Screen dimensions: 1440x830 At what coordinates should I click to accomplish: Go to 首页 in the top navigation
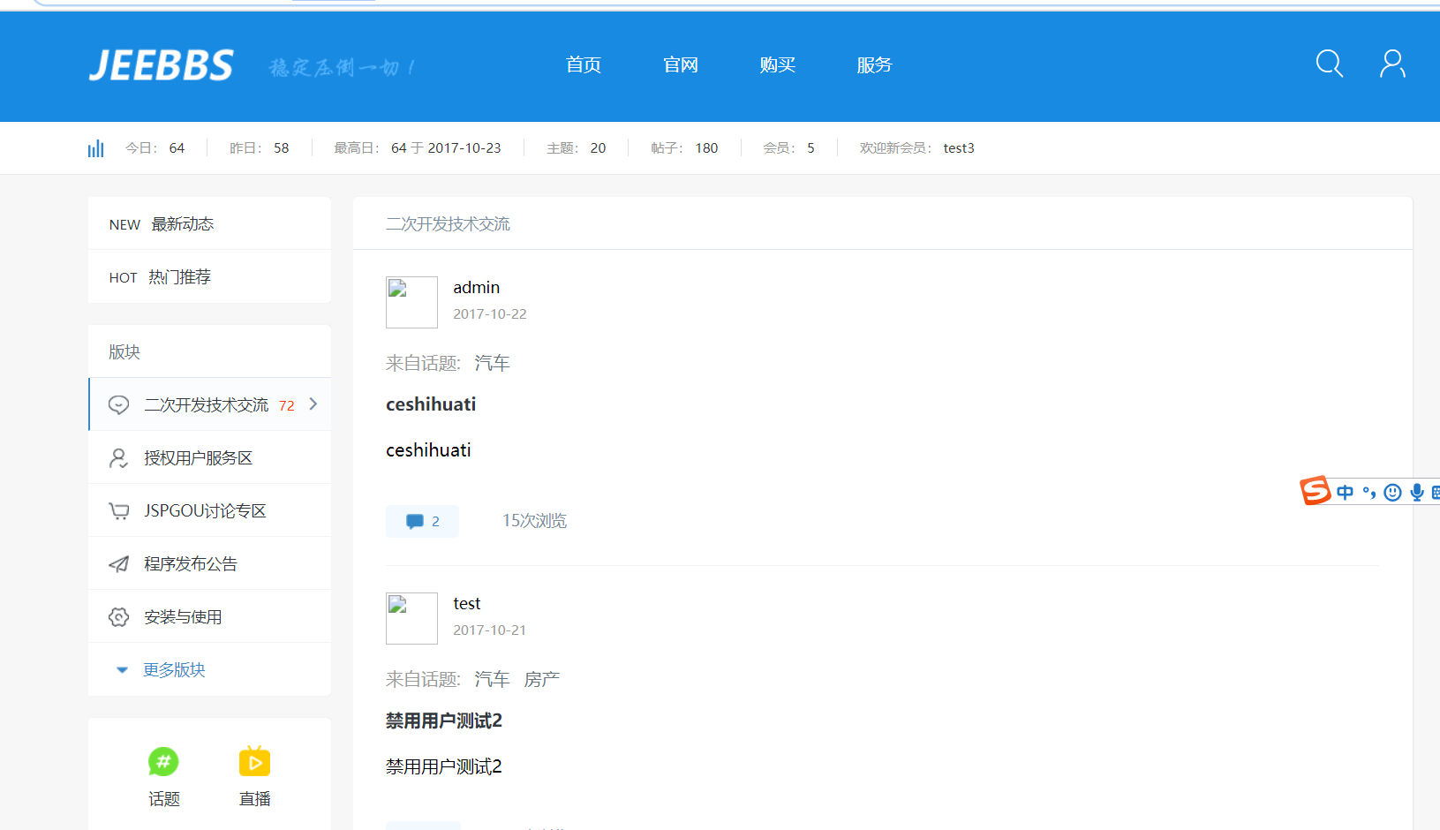click(584, 65)
